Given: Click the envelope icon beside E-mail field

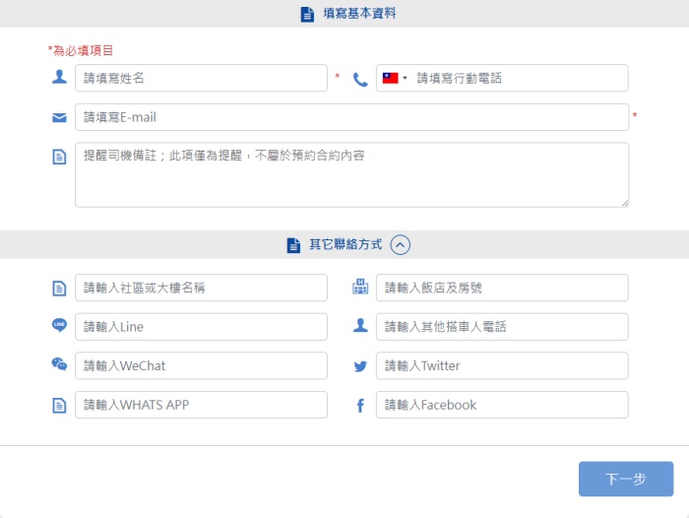Looking at the screenshot, I should (x=59, y=118).
